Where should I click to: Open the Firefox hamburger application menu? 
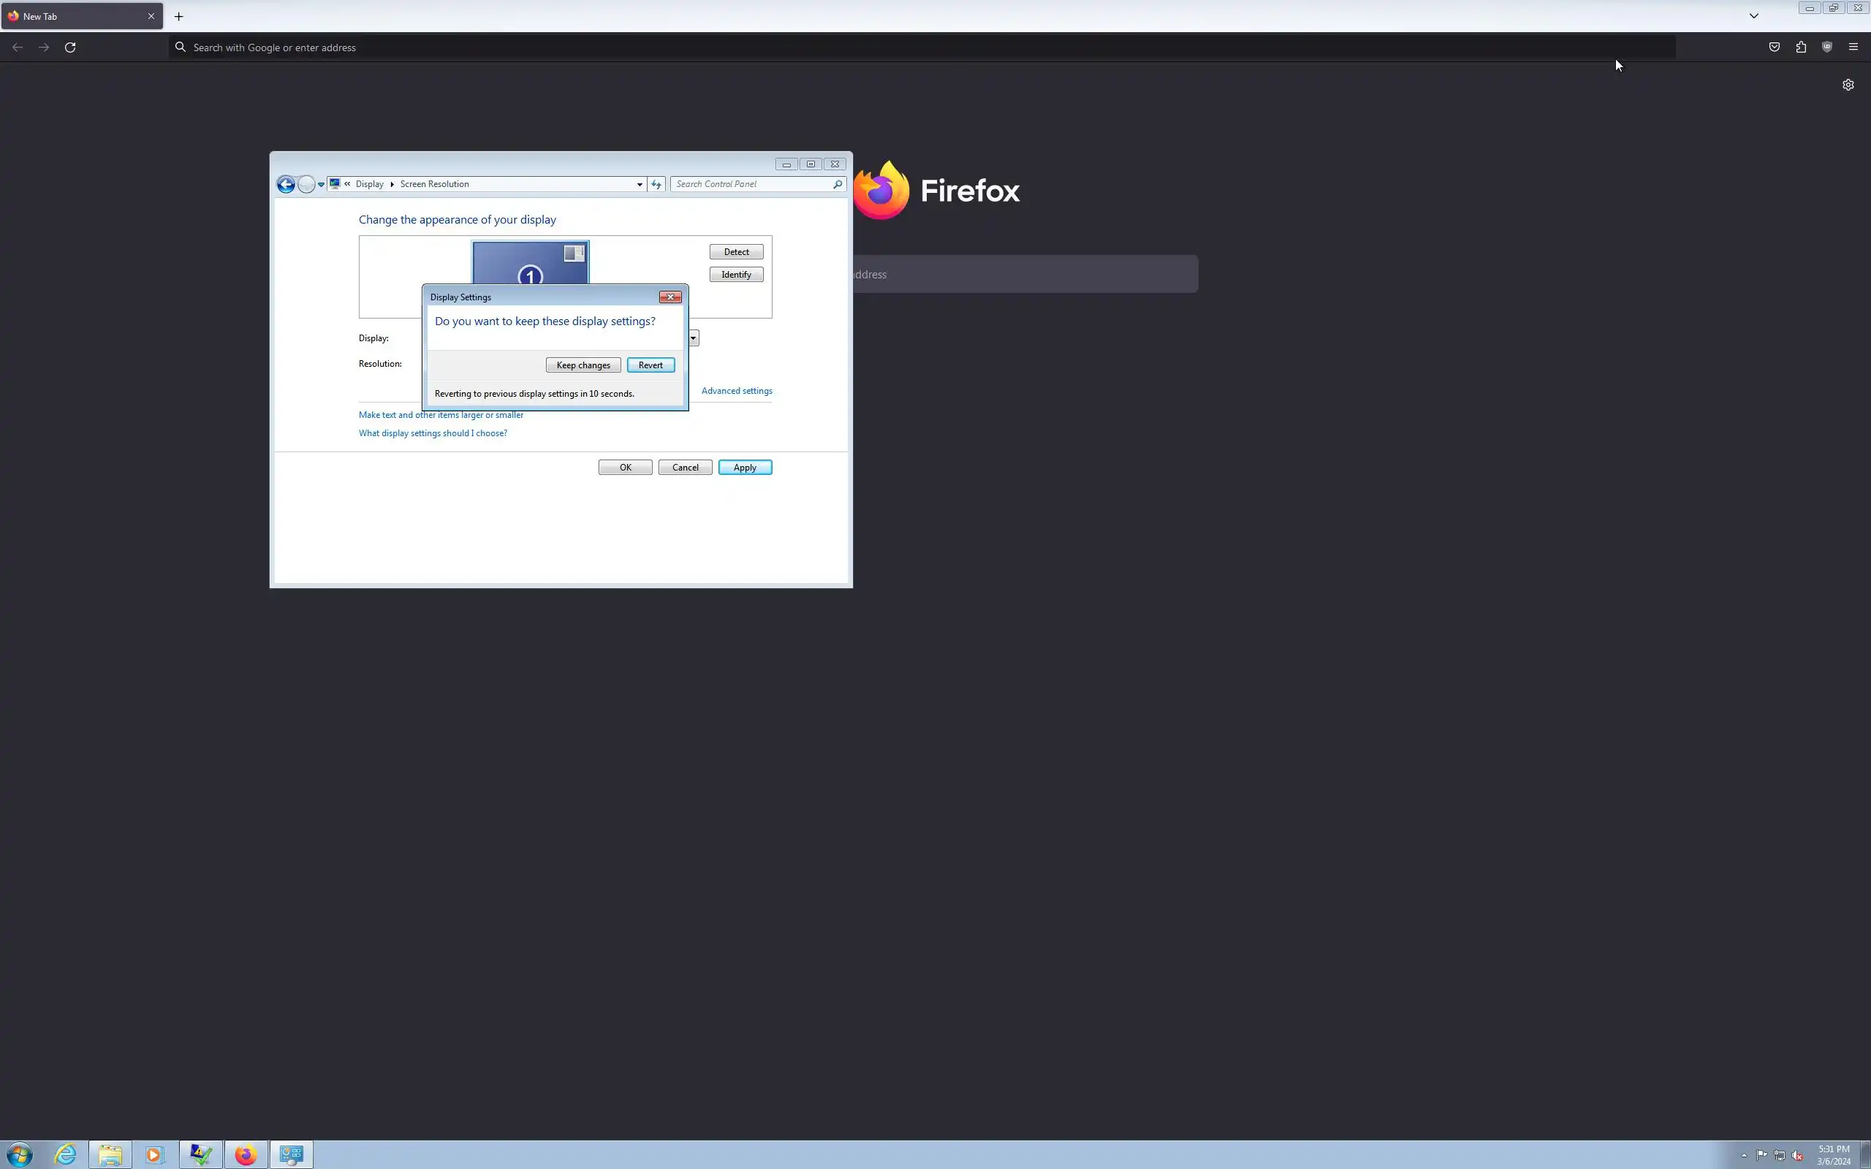click(1853, 47)
